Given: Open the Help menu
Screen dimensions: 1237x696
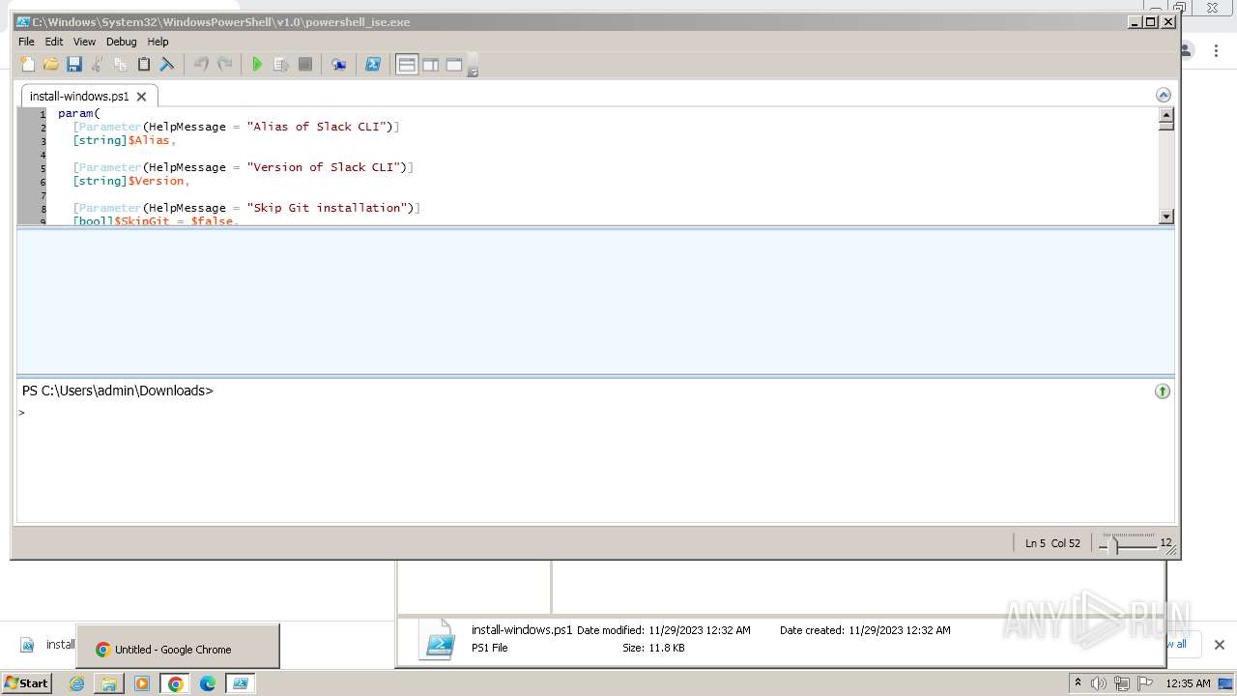Looking at the screenshot, I should click(158, 42).
